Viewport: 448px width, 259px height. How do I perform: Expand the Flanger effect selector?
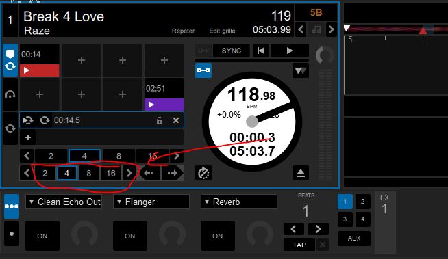click(151, 202)
